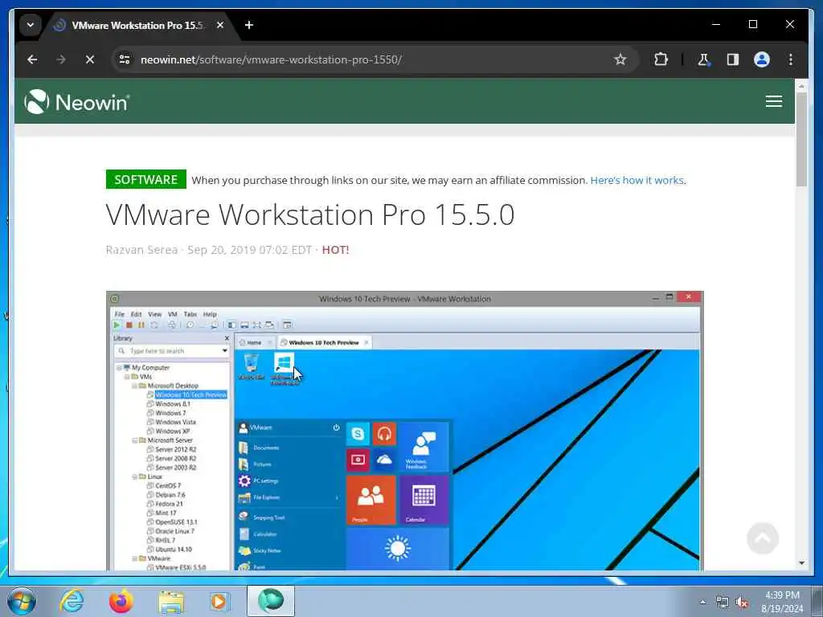The height and width of the screenshot is (617, 823).
Task: Click the scroll-to-top arrow button
Action: [x=762, y=538]
